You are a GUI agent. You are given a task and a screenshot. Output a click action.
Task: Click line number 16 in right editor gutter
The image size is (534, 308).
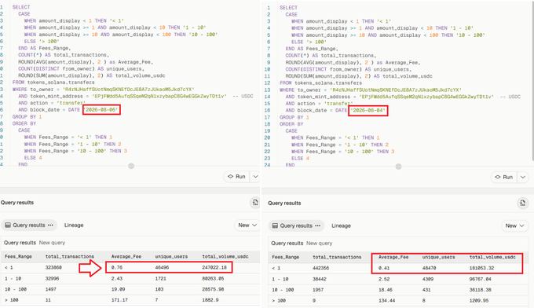coord(268,110)
